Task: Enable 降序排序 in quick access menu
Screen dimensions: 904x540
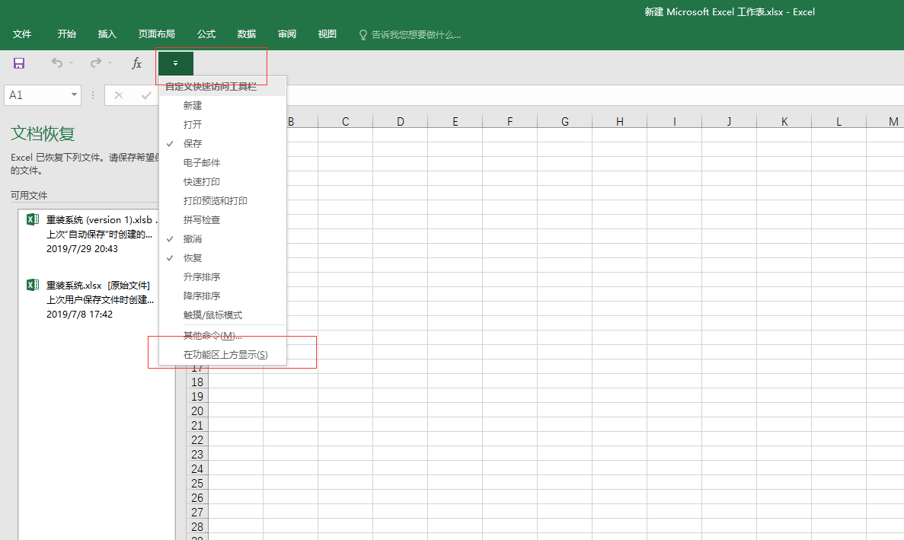Action: click(x=222, y=296)
